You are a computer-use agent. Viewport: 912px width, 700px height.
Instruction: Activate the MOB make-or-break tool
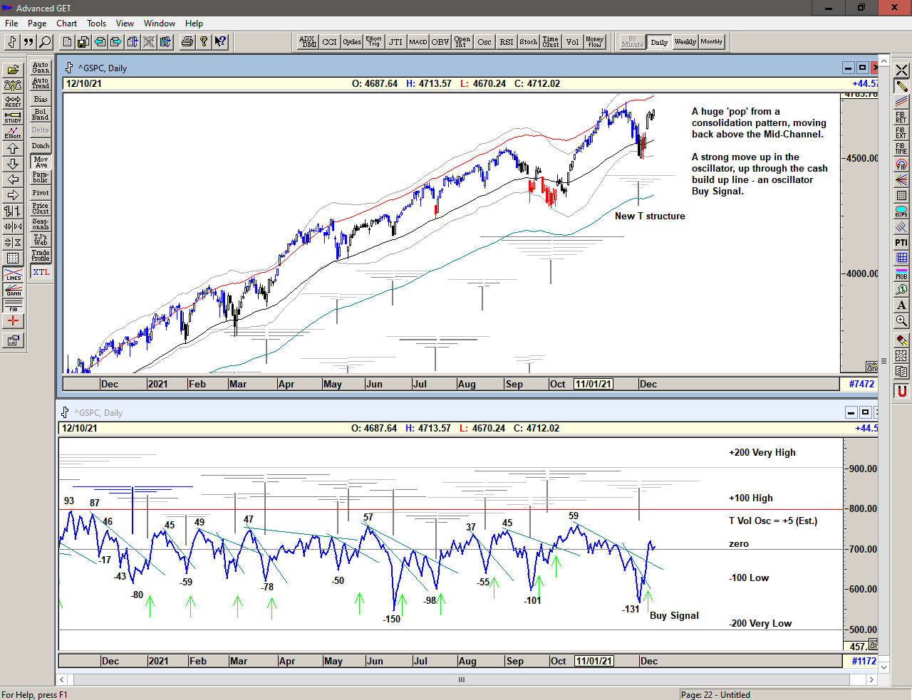[x=901, y=274]
